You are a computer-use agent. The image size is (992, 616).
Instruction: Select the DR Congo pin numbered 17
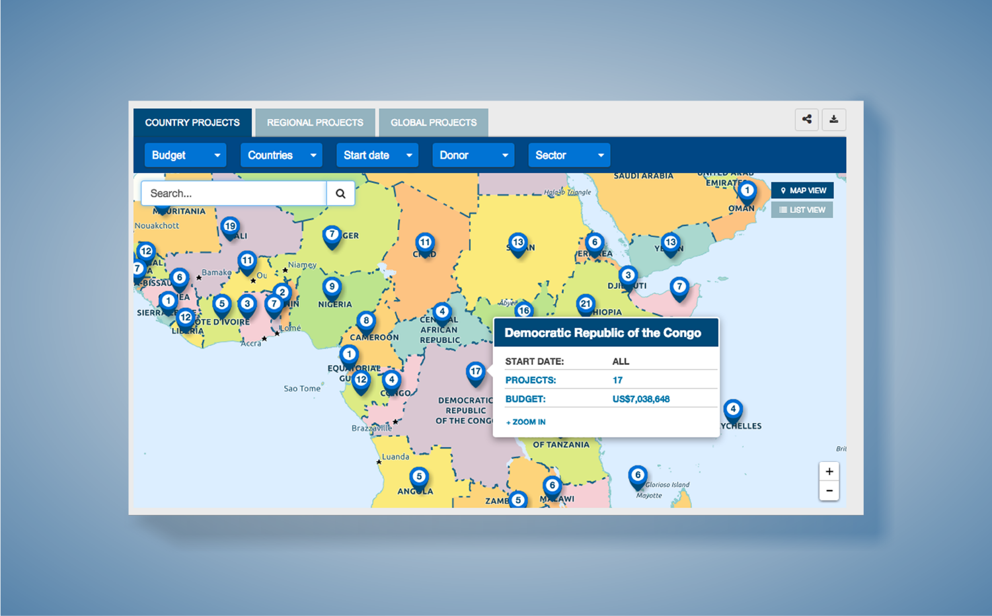tap(476, 374)
